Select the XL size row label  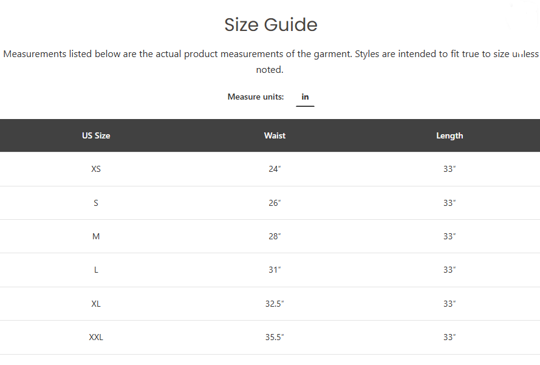(96, 304)
